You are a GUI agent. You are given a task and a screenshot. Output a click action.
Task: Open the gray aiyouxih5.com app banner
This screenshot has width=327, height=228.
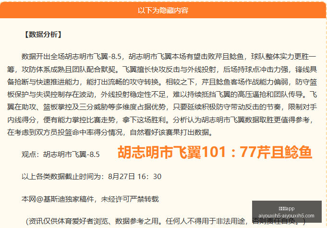[287, 212]
